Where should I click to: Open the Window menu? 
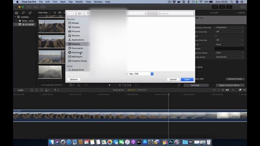point(98,2)
